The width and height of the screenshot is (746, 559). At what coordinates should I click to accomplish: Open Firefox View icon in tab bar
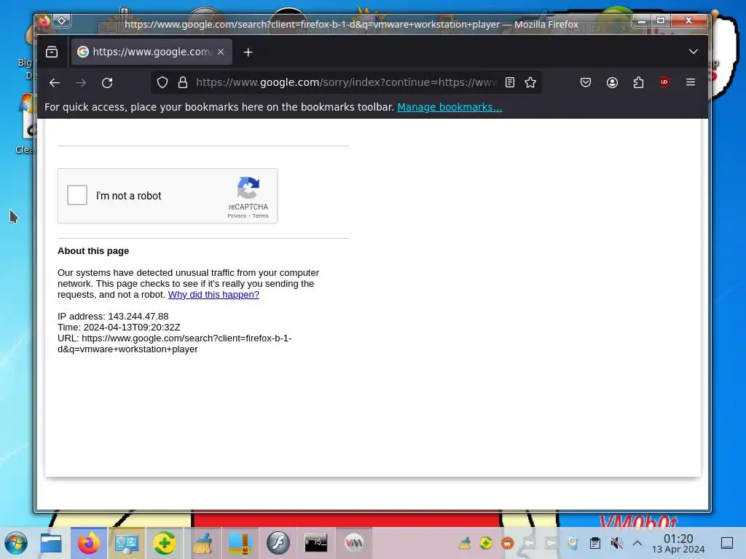52,52
